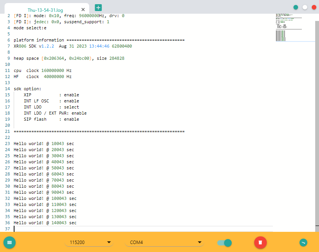Click the "Hello world! @ 140043 sec" line
Screen dimensions: 319x252
(x=45, y=223)
